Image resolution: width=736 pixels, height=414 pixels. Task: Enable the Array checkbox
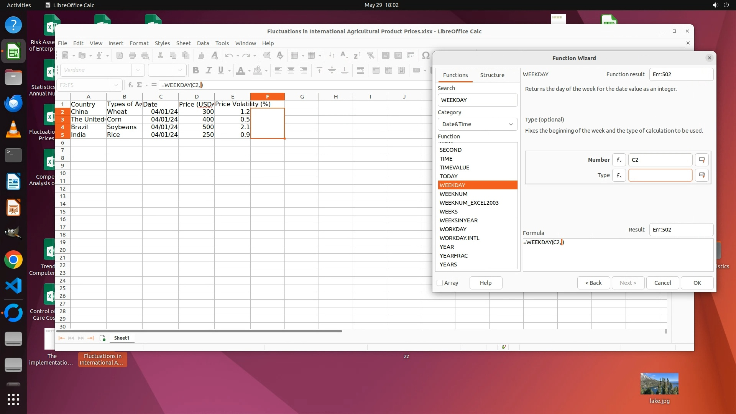coord(440,283)
